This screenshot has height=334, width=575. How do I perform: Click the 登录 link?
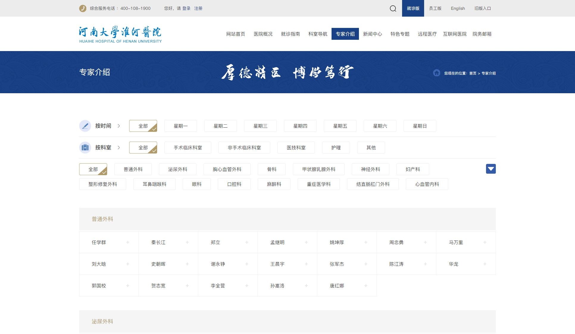point(186,8)
